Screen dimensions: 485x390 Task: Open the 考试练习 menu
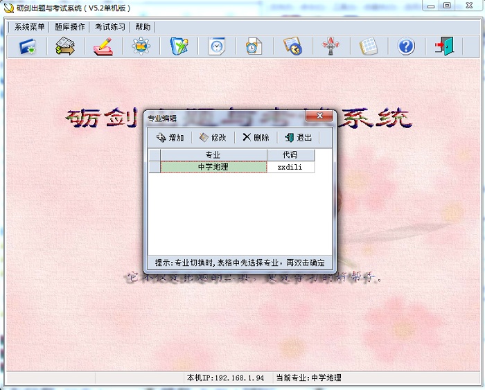coord(110,27)
